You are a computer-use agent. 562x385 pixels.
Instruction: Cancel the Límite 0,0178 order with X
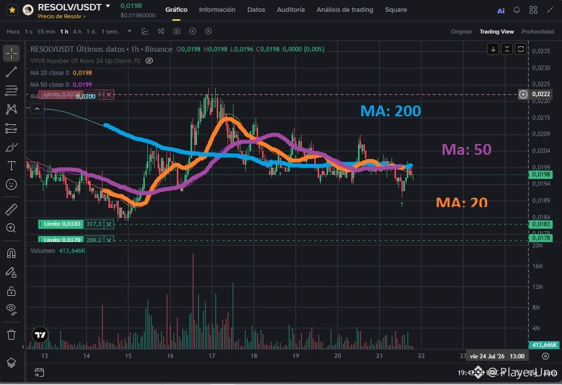coord(109,240)
